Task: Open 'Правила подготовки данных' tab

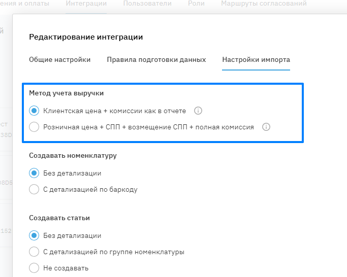Action: 156,60
